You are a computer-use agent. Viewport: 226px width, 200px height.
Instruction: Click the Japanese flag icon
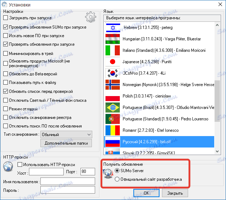113,62
